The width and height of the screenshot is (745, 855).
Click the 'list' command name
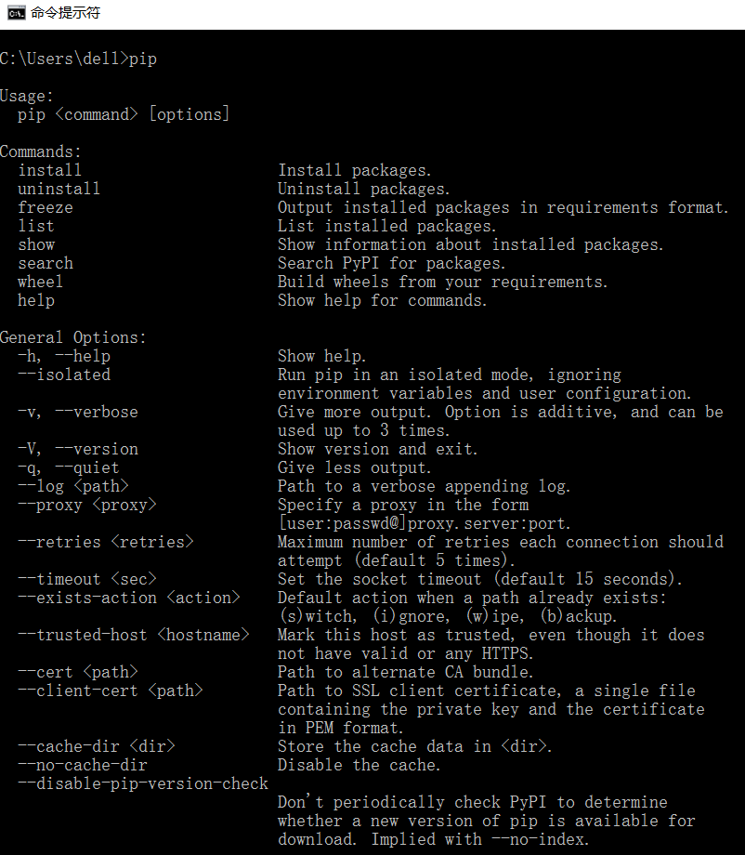[x=36, y=226]
